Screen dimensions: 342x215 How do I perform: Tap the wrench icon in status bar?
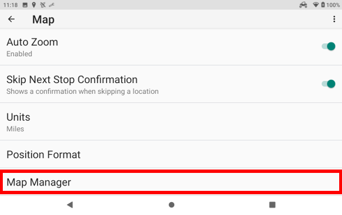[52, 5]
